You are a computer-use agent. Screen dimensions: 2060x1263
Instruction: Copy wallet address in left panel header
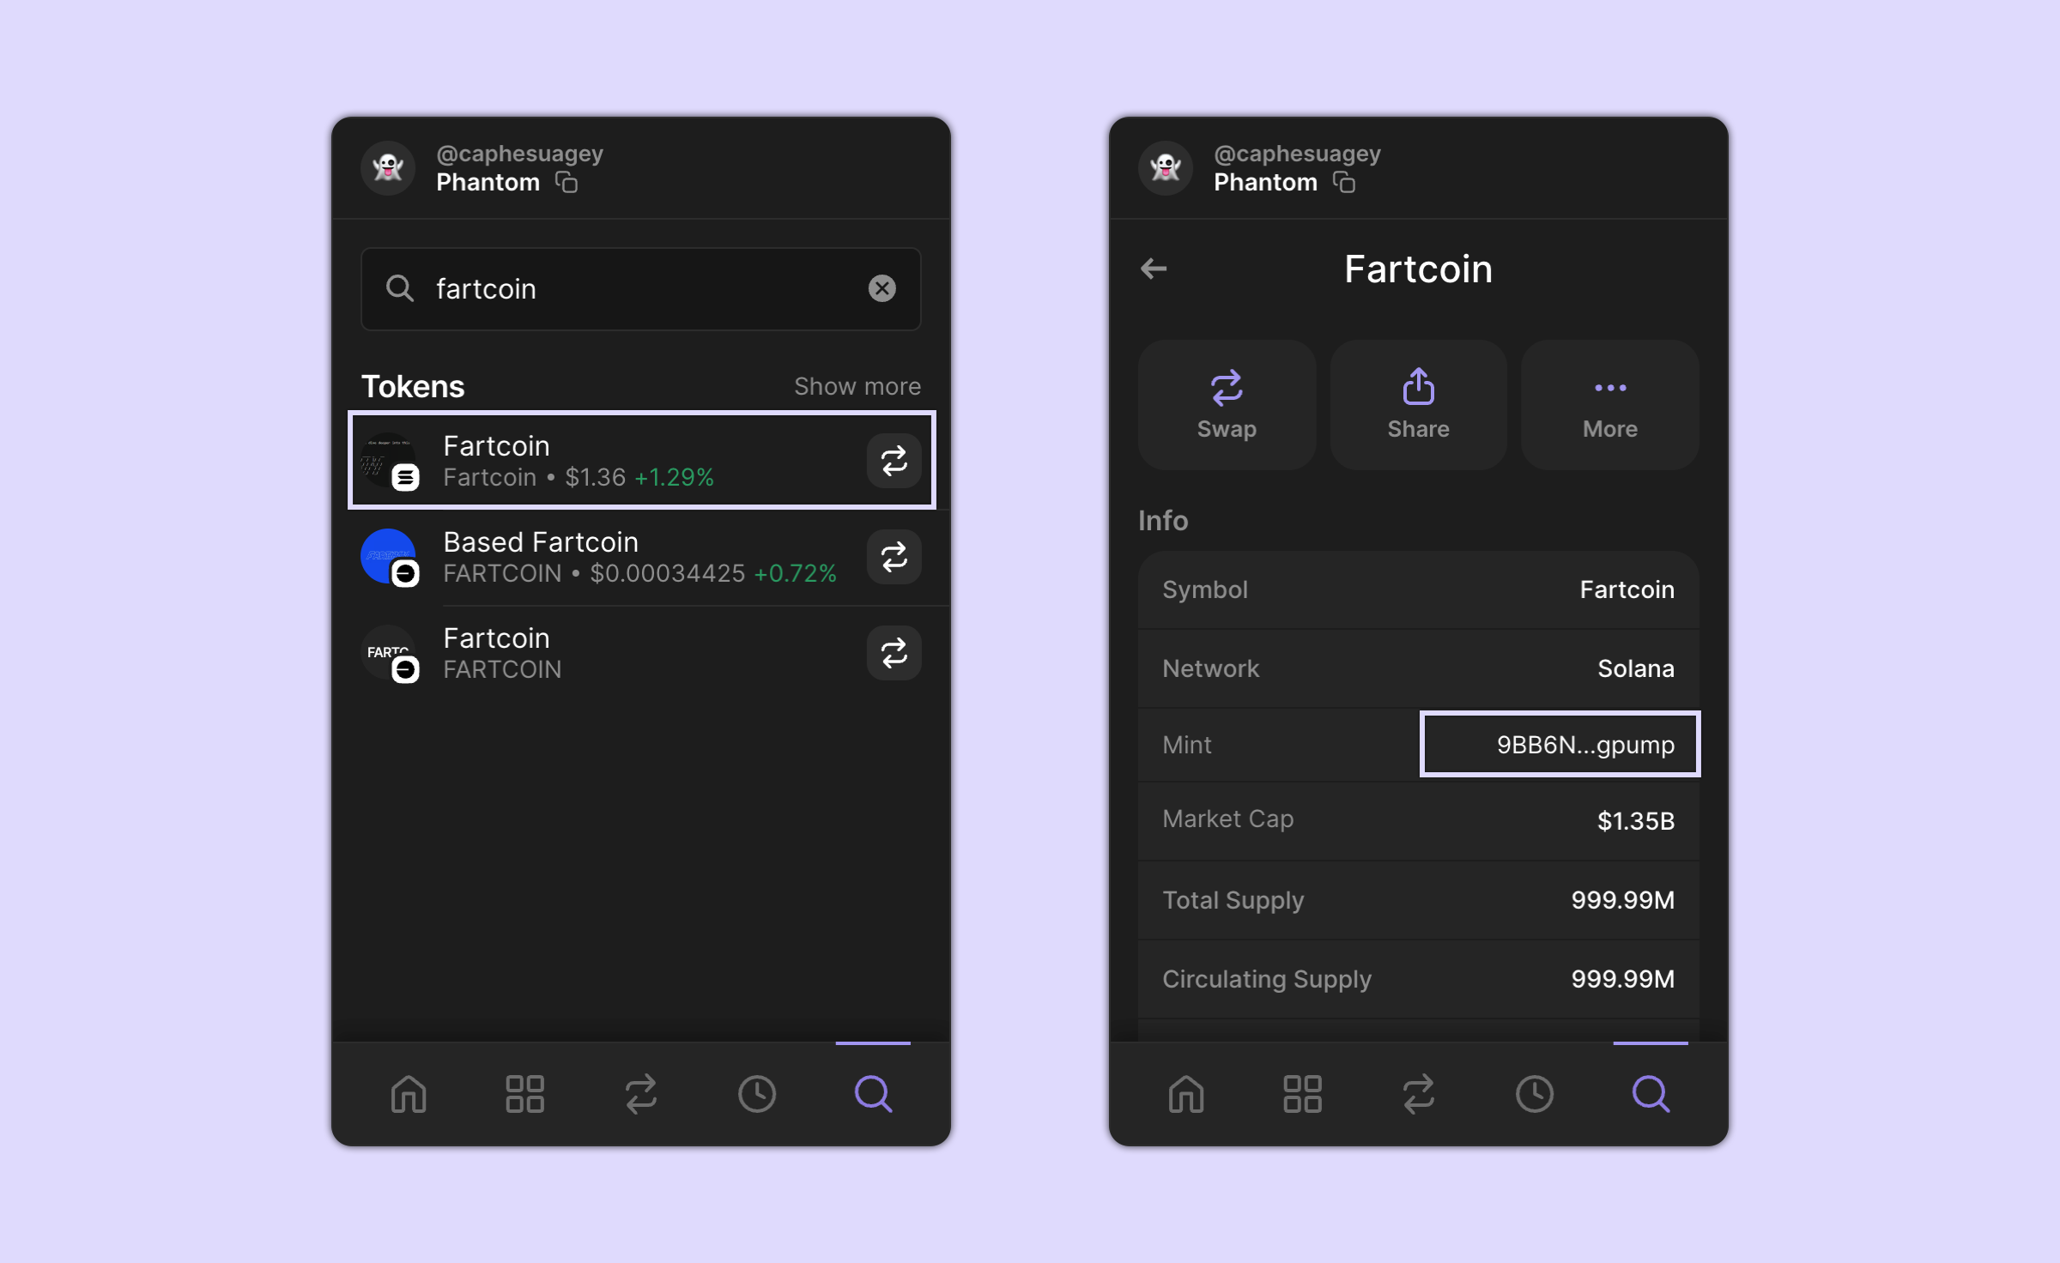(566, 182)
